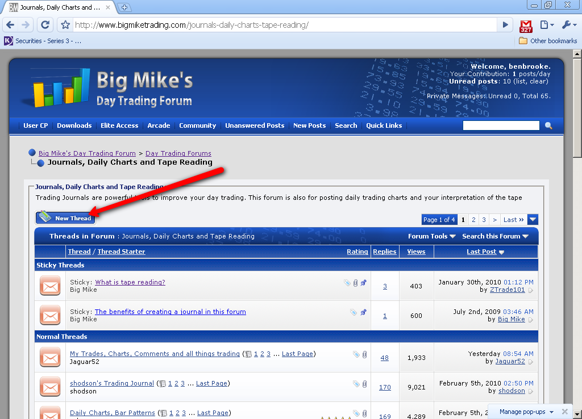
Task: Open the Other bookmarks folder
Action: click(548, 41)
